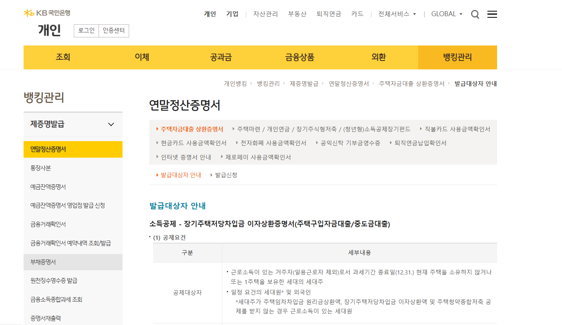Screen dimensions: 562x325
Task: Open the hamburger full menu icon
Action: point(492,14)
